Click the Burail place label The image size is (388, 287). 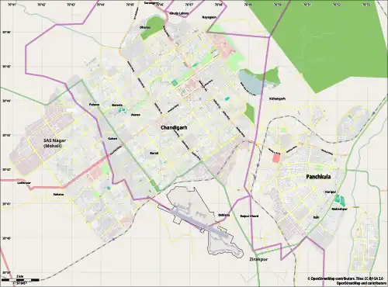(x=154, y=154)
